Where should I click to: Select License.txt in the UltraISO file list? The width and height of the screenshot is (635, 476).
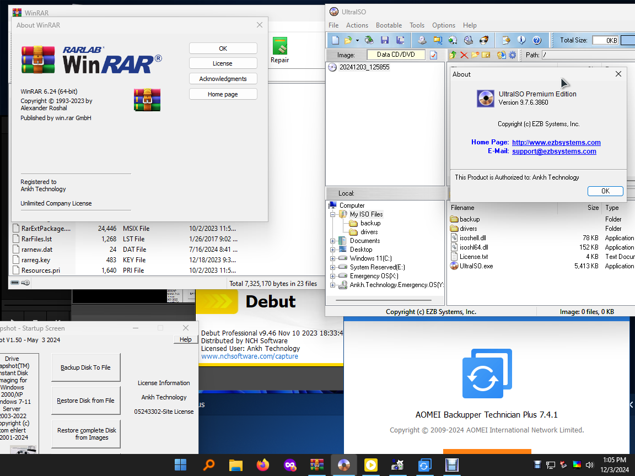point(473,256)
